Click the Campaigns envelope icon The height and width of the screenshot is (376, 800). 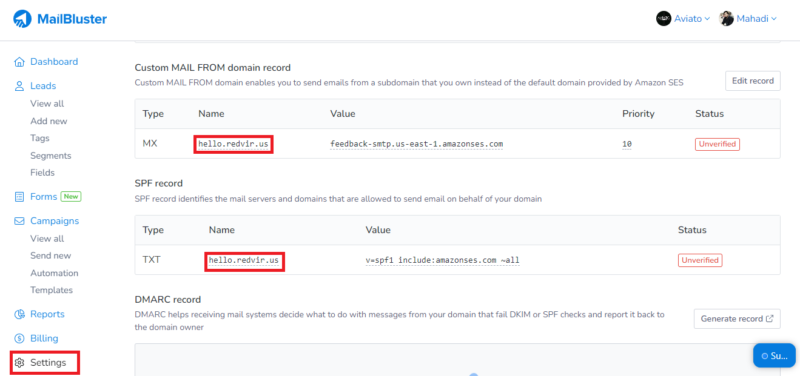[x=18, y=220]
